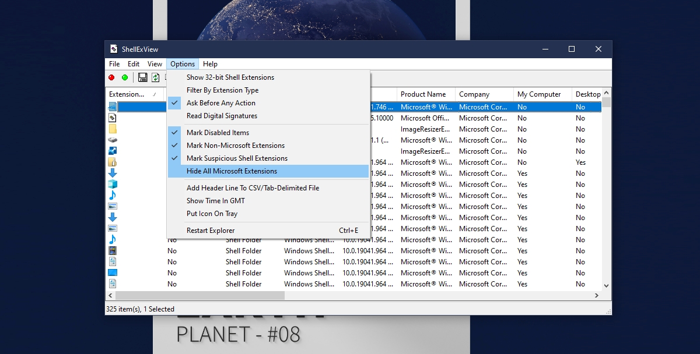This screenshot has width=700, height=354.
Task: Select the row with the plain yellow folder icon
Action: tap(113, 129)
